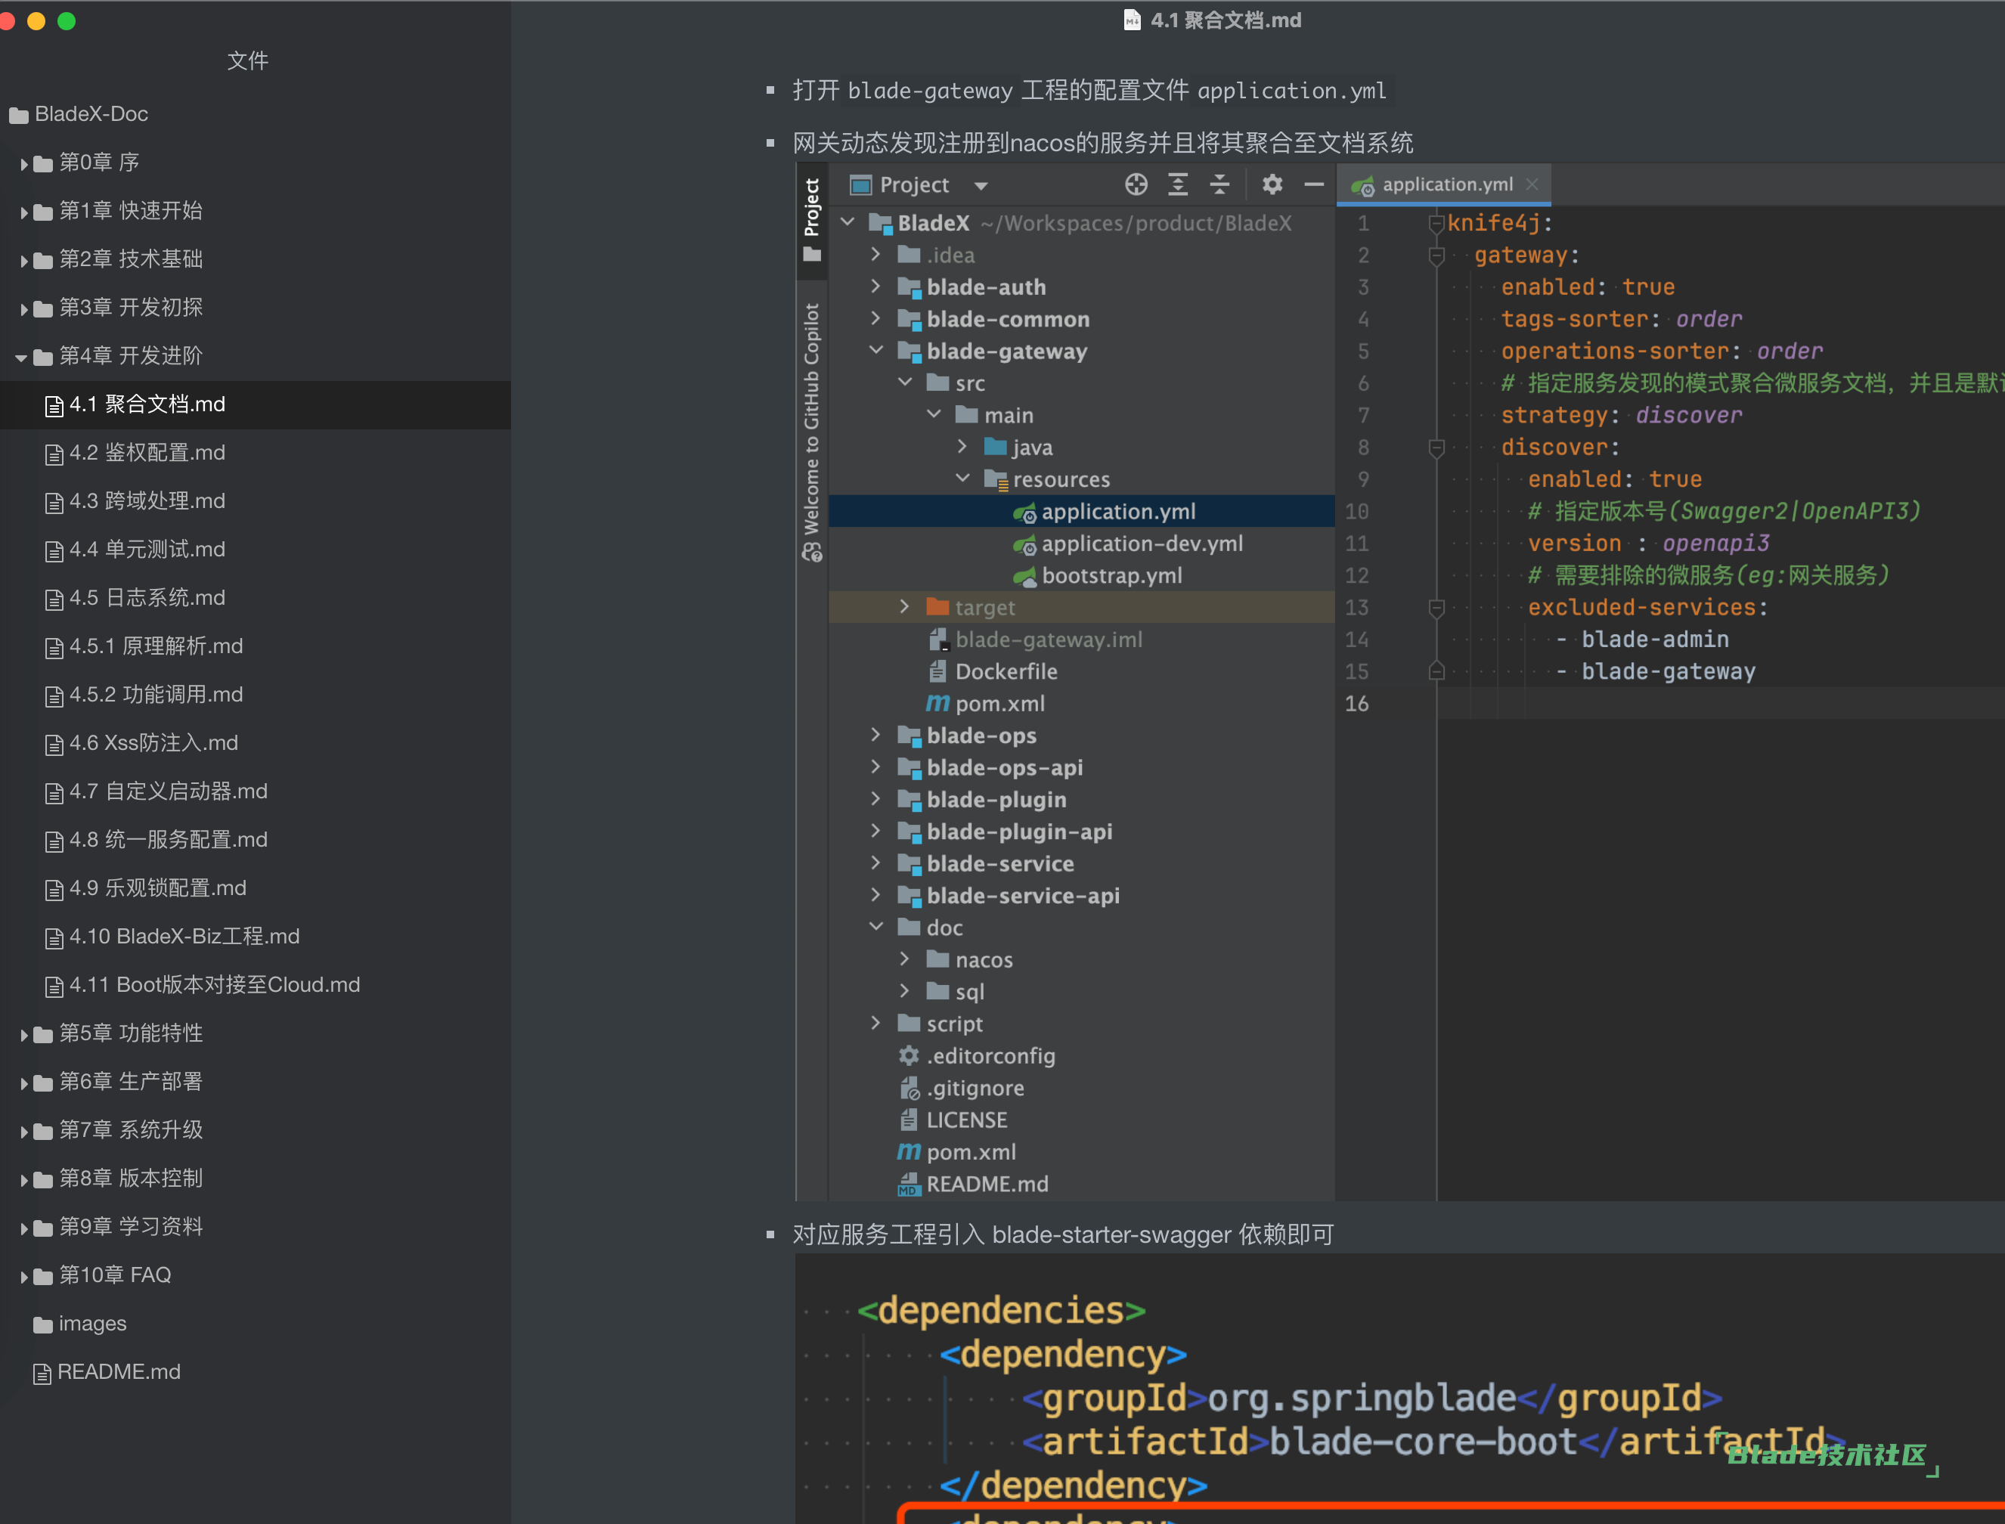Click the folder icon beside images
The image size is (2005, 1524).
[42, 1325]
